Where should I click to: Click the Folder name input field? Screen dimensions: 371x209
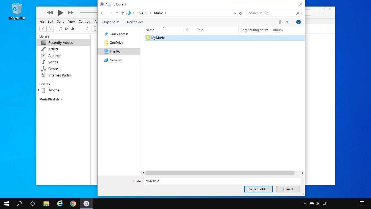pos(222,181)
